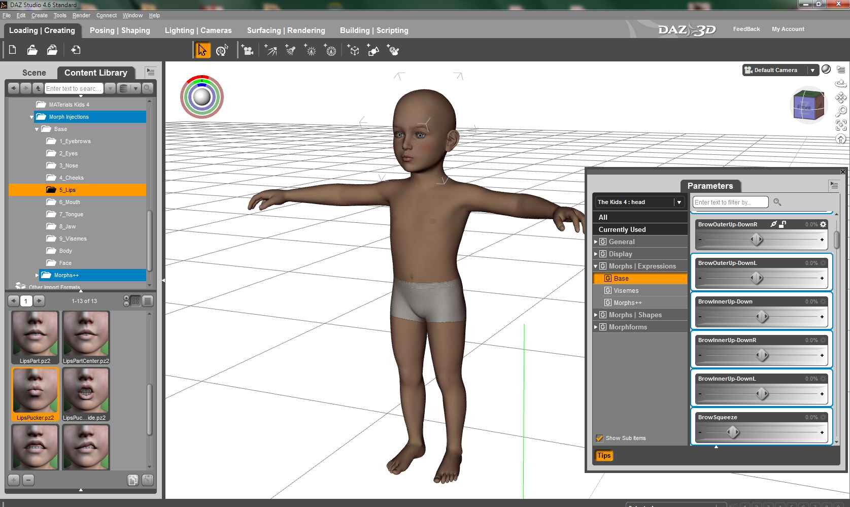Collapse the Base folder in tree
Image resolution: width=850 pixels, height=507 pixels.
pos(37,129)
